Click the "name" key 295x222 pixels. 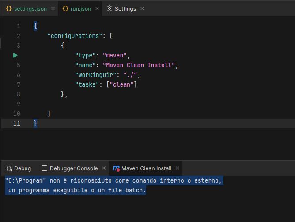point(85,65)
